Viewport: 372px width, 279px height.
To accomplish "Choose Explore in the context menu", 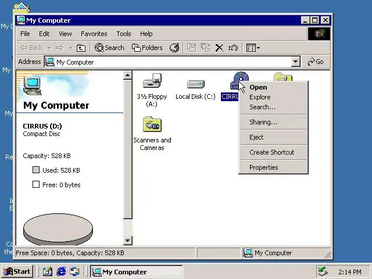I will pos(273,97).
